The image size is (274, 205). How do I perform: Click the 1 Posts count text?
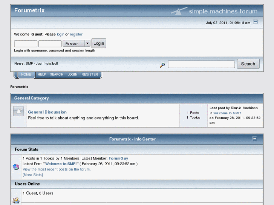[193, 113]
